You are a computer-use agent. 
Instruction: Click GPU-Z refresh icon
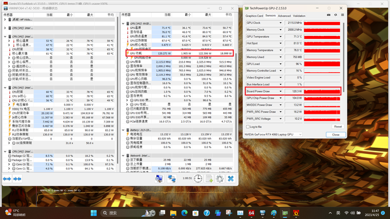[335, 15]
